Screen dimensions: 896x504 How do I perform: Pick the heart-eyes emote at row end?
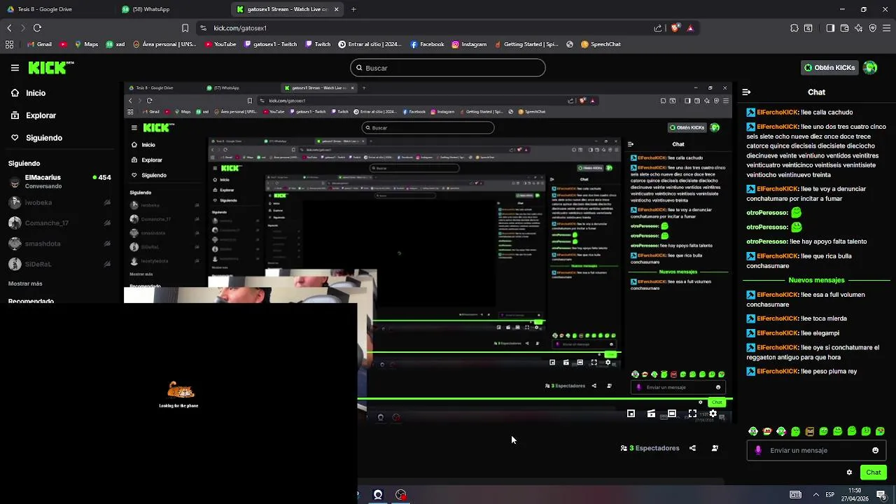880,431
